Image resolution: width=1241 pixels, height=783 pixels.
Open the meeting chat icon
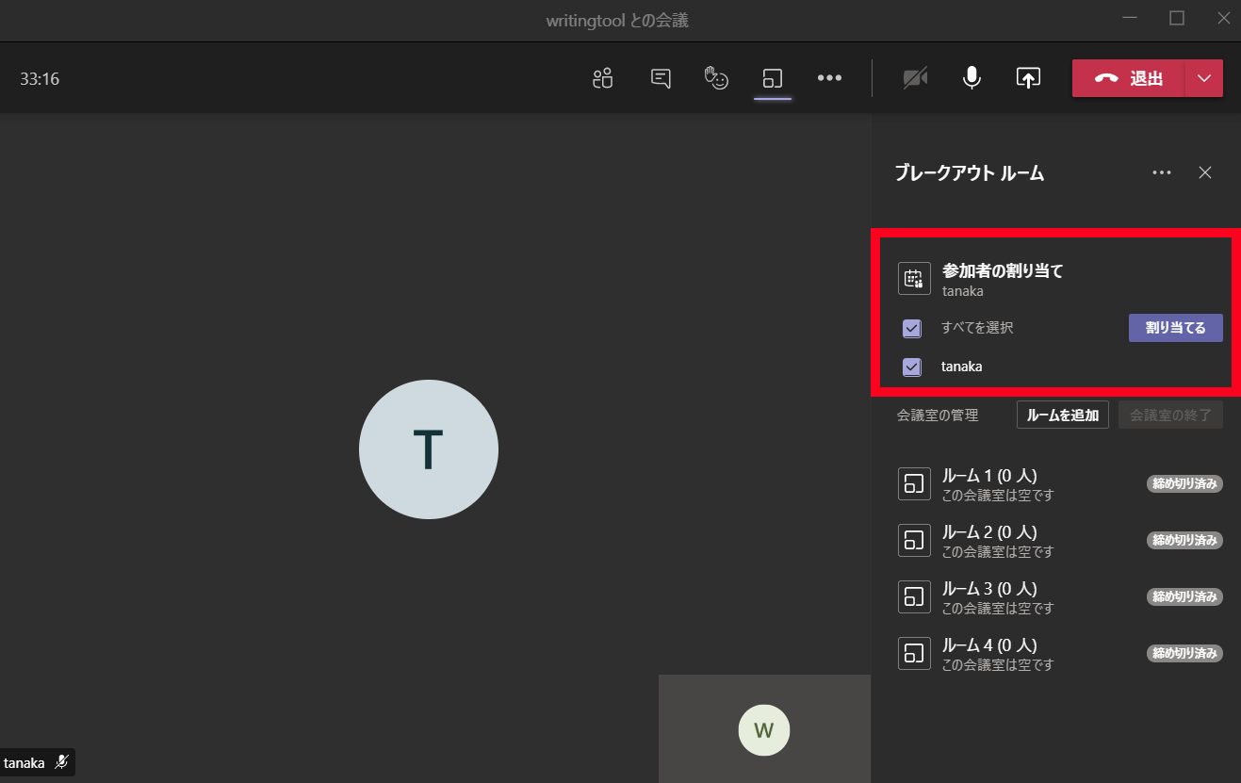click(661, 78)
